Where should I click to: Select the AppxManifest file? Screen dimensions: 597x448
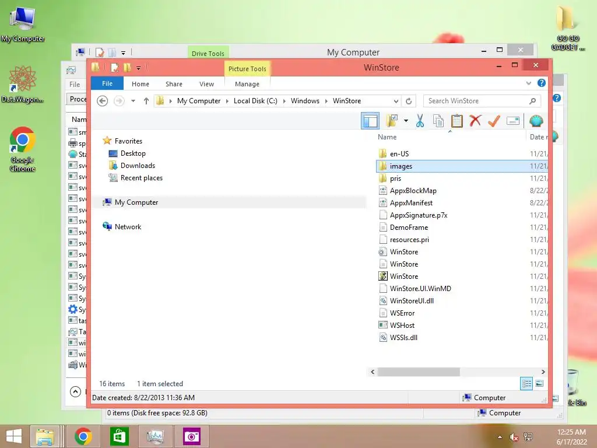click(411, 202)
